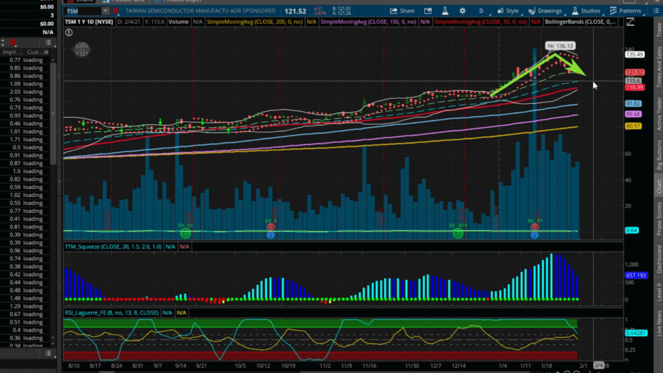
Task: Click the yellow 80.57 axis label
Action: click(633, 126)
